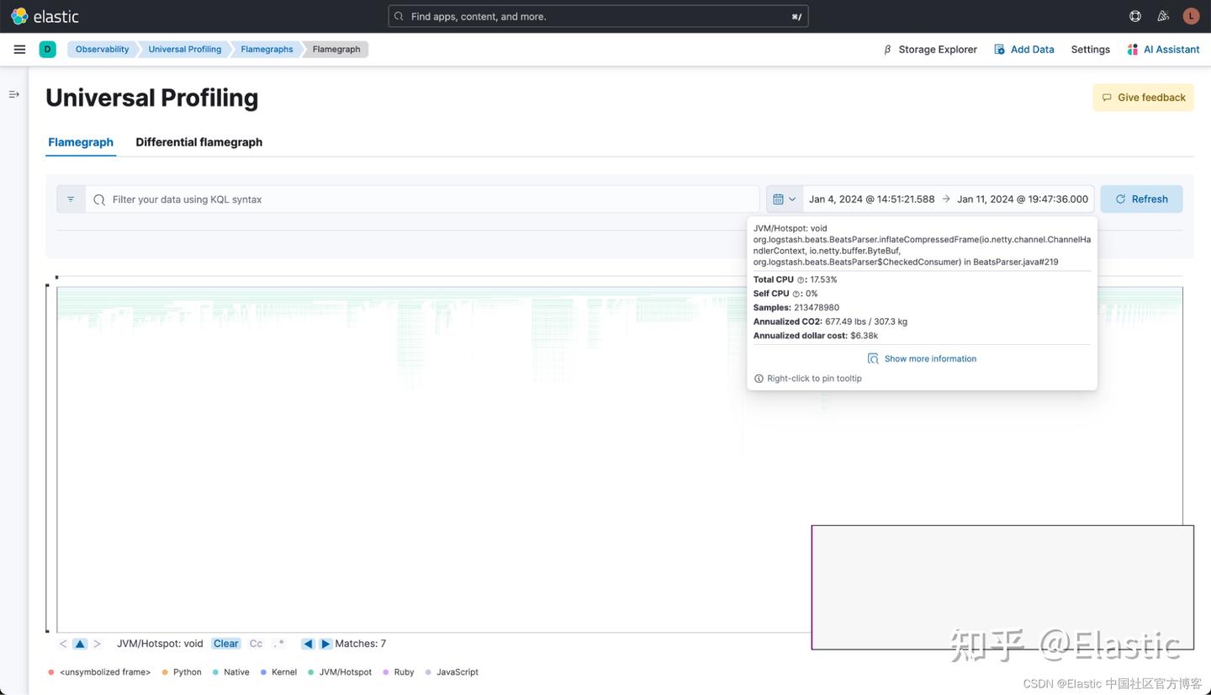Click the Give feedback button
The width and height of the screenshot is (1211, 695).
click(1144, 98)
